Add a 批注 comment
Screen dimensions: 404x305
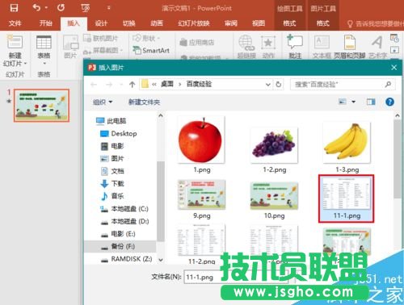[295, 47]
